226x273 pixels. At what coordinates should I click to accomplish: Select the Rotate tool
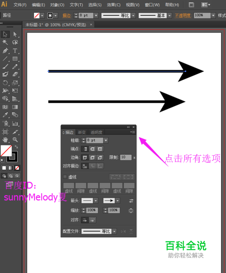tap(5, 83)
